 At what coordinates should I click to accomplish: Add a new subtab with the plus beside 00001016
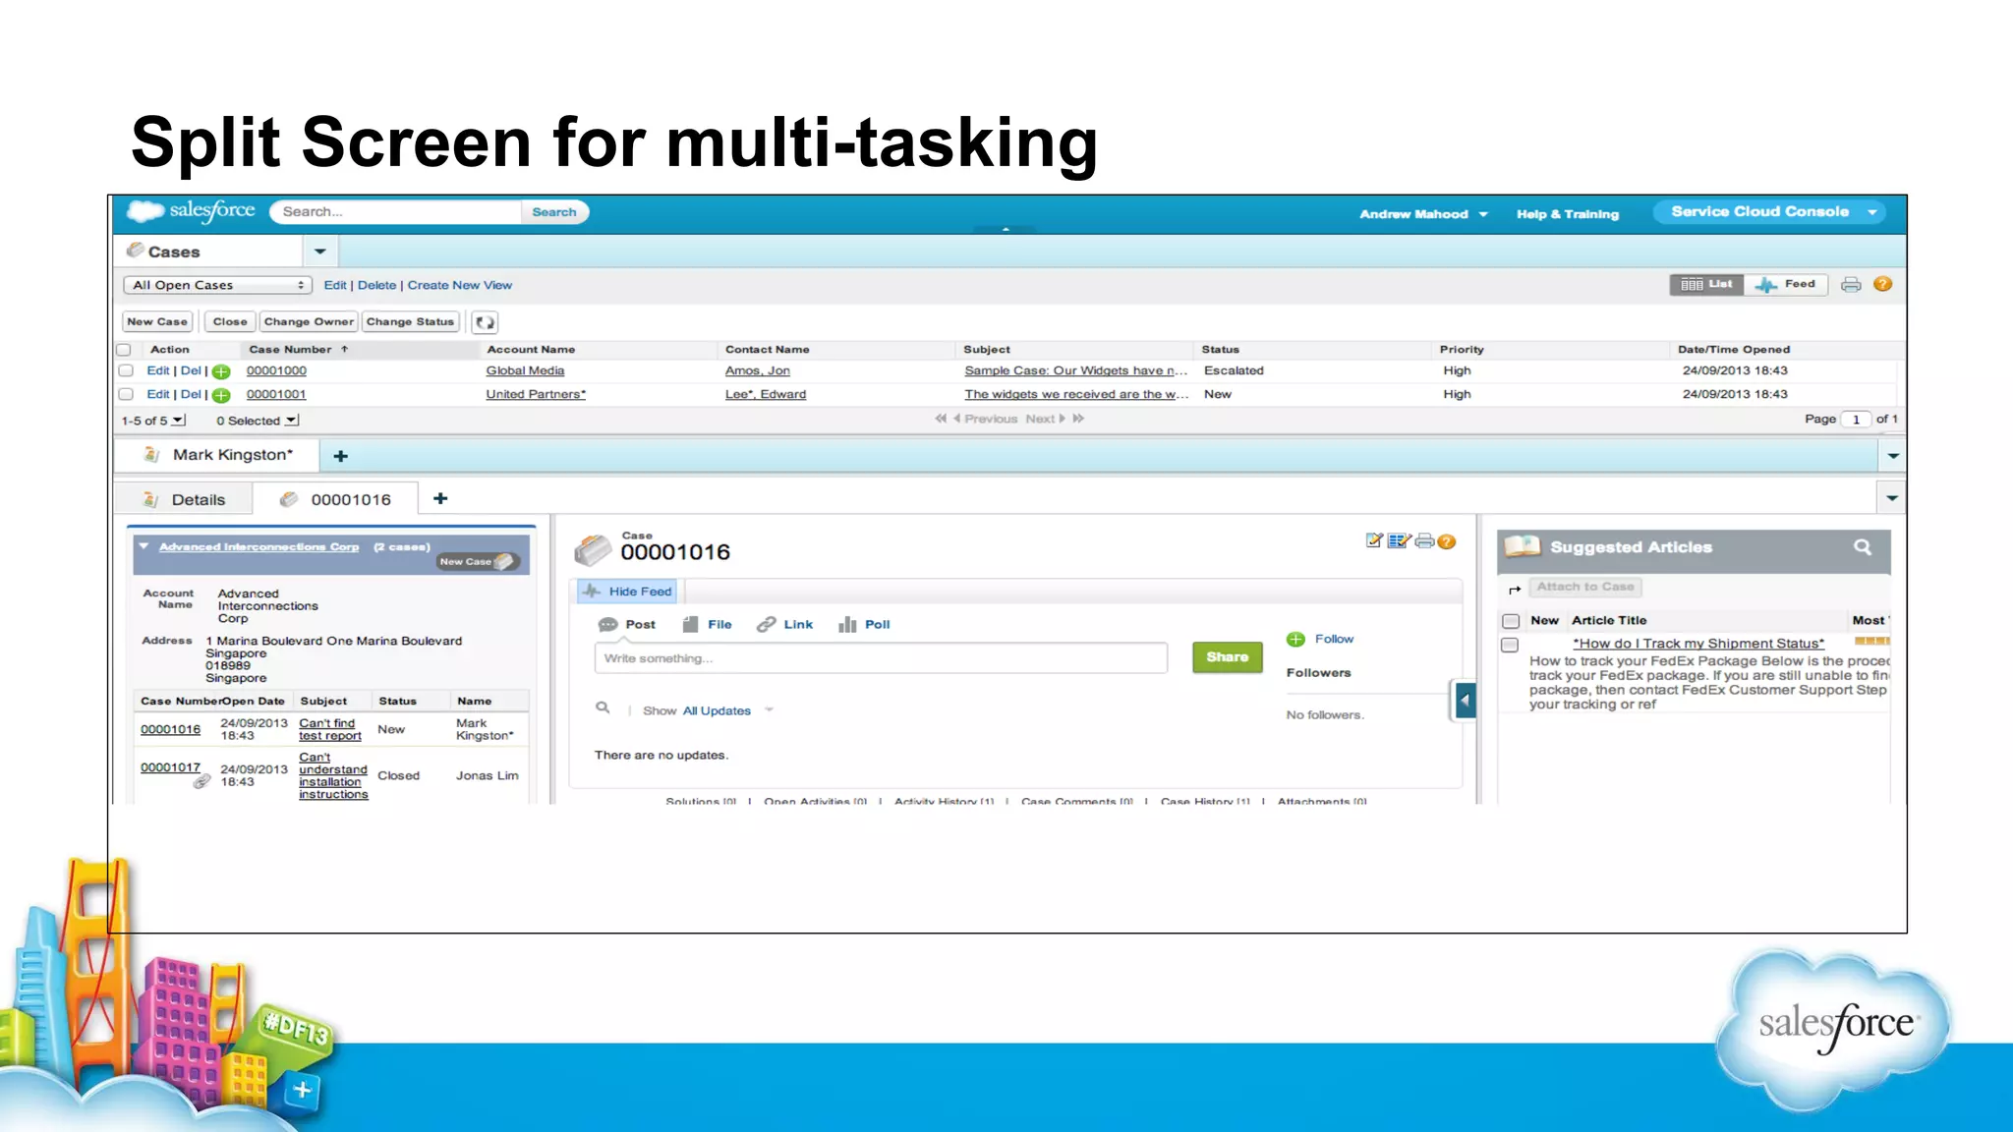pos(440,499)
